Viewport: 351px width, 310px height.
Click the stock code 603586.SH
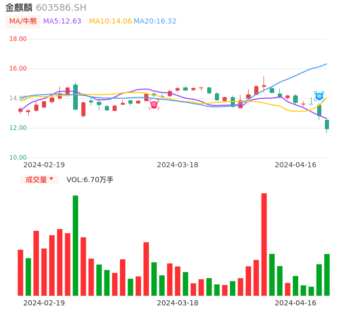pyautogui.click(x=61, y=8)
